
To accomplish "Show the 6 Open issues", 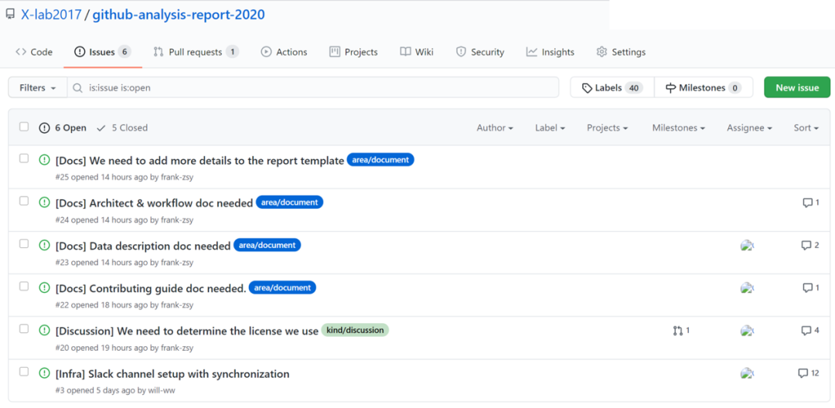I will [63, 127].
